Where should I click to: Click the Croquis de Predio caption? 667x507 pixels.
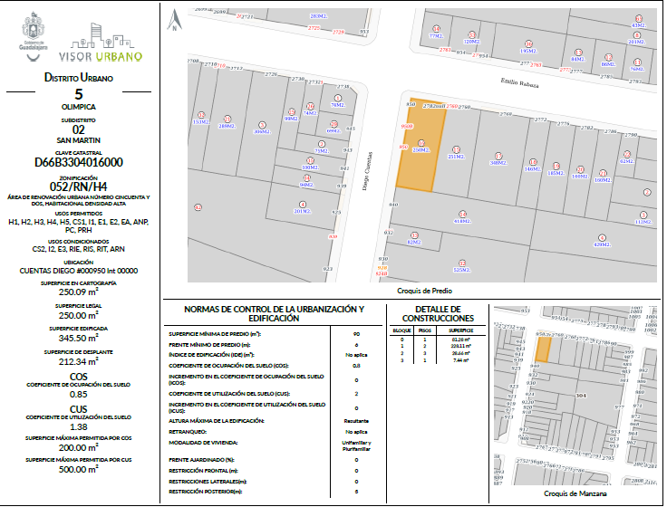coord(424,292)
